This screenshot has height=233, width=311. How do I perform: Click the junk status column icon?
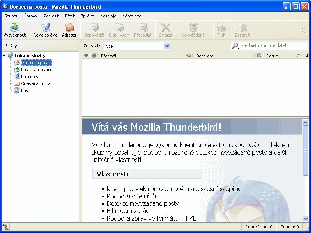coord(259,56)
